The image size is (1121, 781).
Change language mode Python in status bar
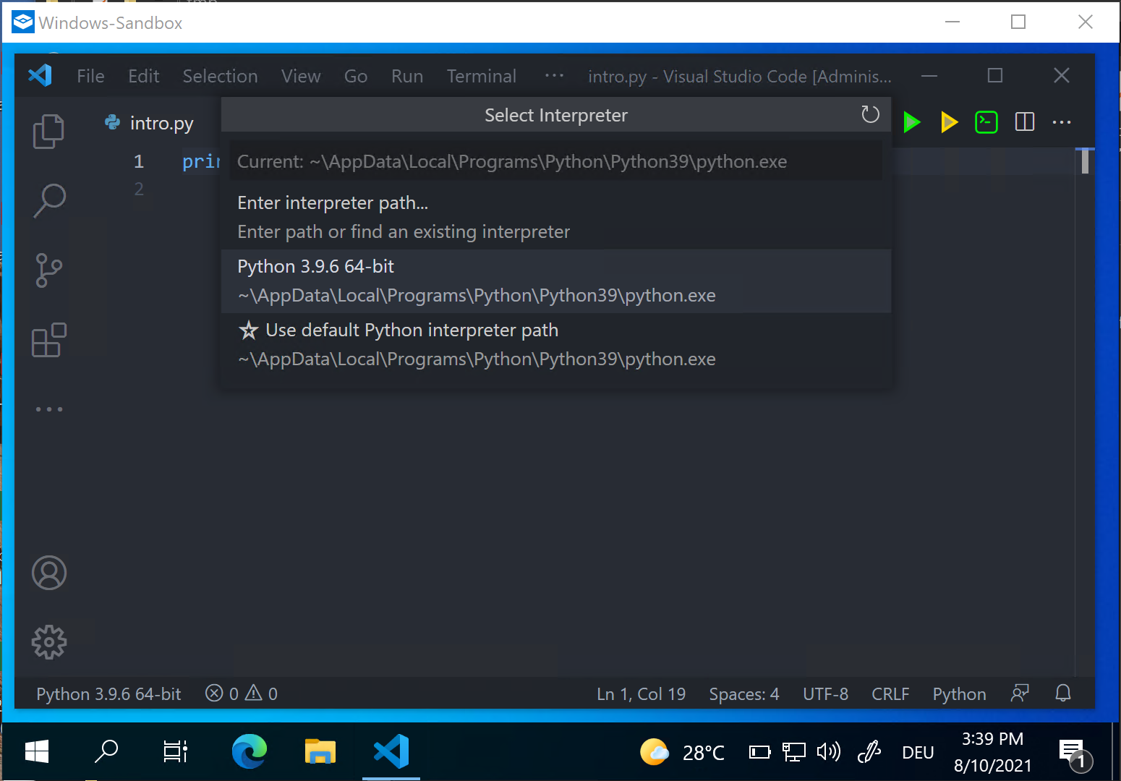click(959, 693)
